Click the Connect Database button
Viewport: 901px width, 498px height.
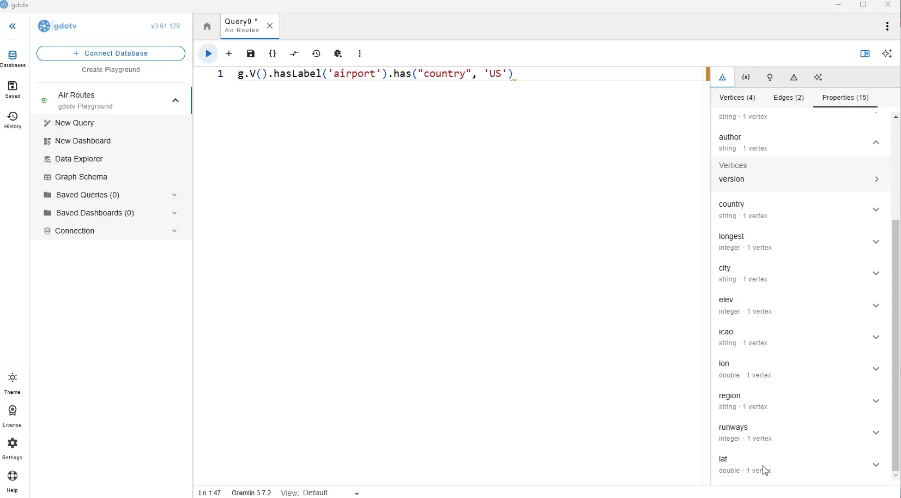pos(111,53)
